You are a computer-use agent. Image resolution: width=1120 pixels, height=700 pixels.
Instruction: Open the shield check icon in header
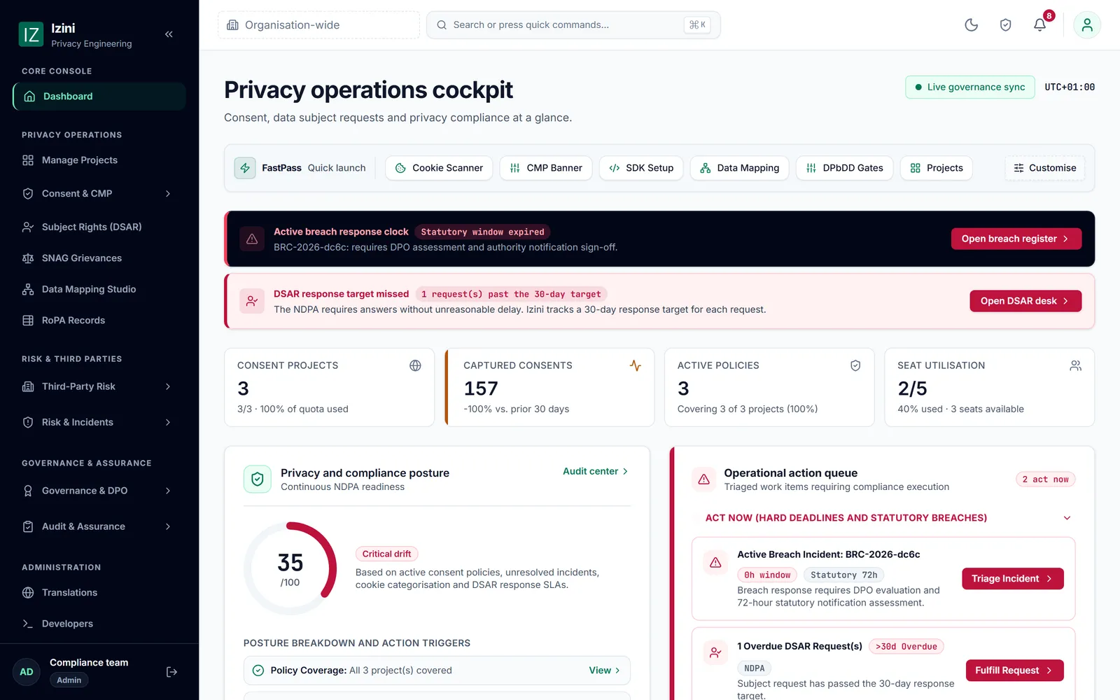[x=1005, y=25]
